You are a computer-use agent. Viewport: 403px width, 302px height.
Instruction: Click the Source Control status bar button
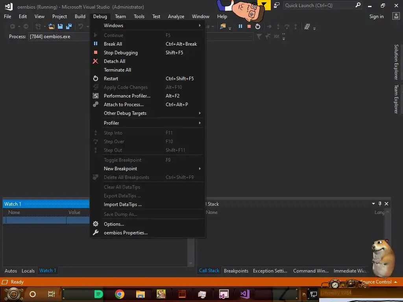[378, 282]
